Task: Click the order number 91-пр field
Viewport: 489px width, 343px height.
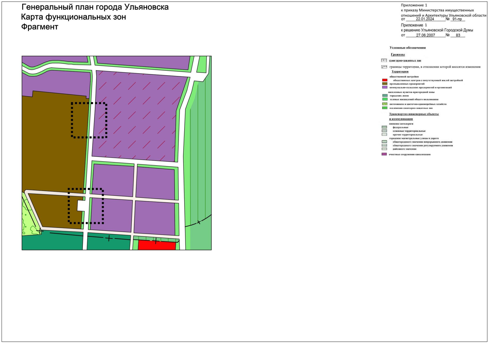Action: 457,19
